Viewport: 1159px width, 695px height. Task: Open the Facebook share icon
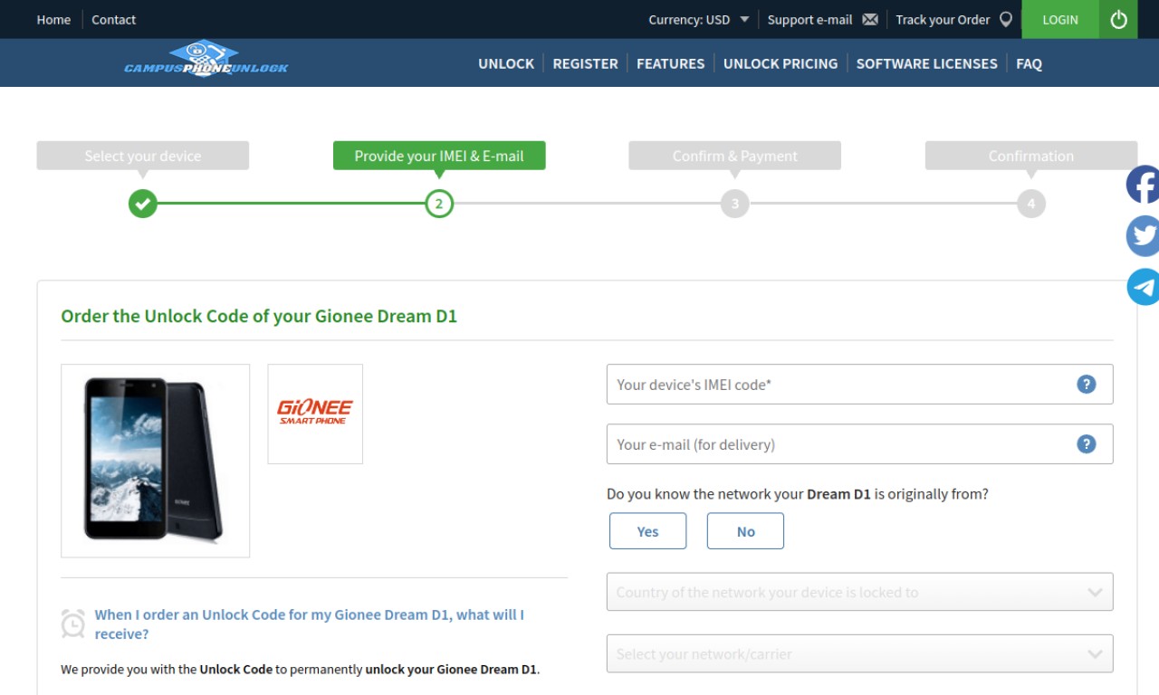[x=1143, y=185]
